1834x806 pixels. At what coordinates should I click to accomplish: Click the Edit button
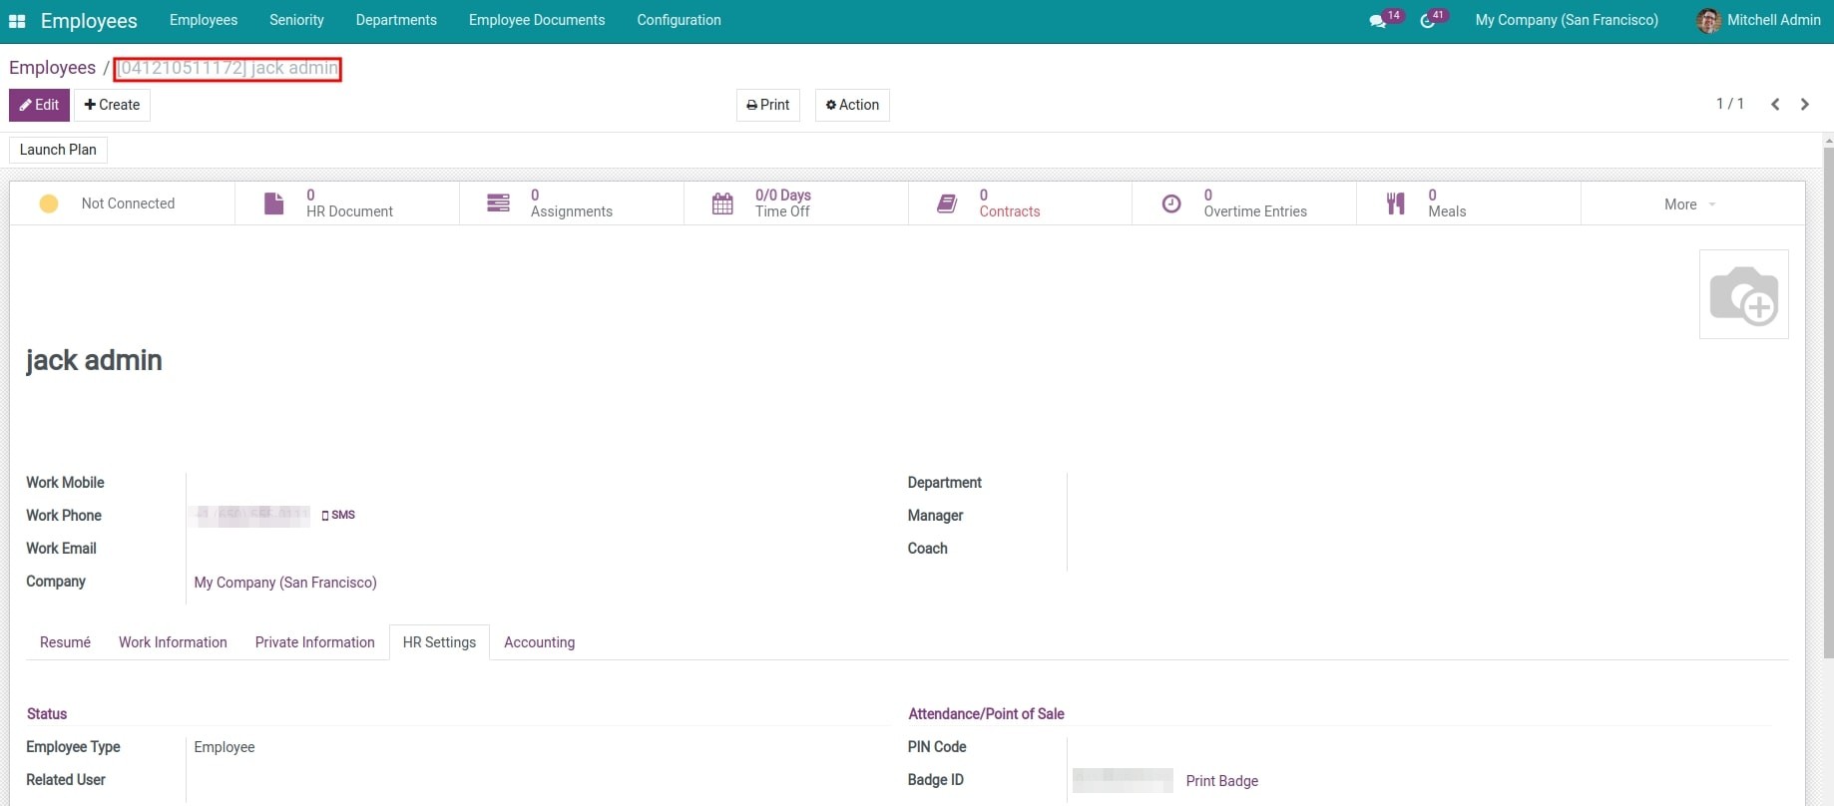(x=39, y=105)
